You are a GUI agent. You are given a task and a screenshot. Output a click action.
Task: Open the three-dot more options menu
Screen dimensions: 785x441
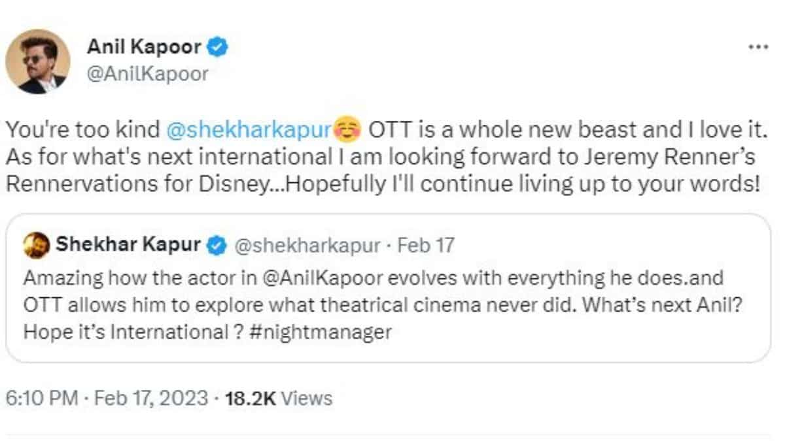(x=758, y=47)
